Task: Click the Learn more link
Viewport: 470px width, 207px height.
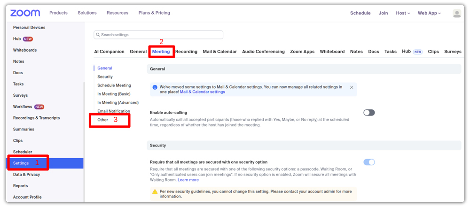Action: 188,180
